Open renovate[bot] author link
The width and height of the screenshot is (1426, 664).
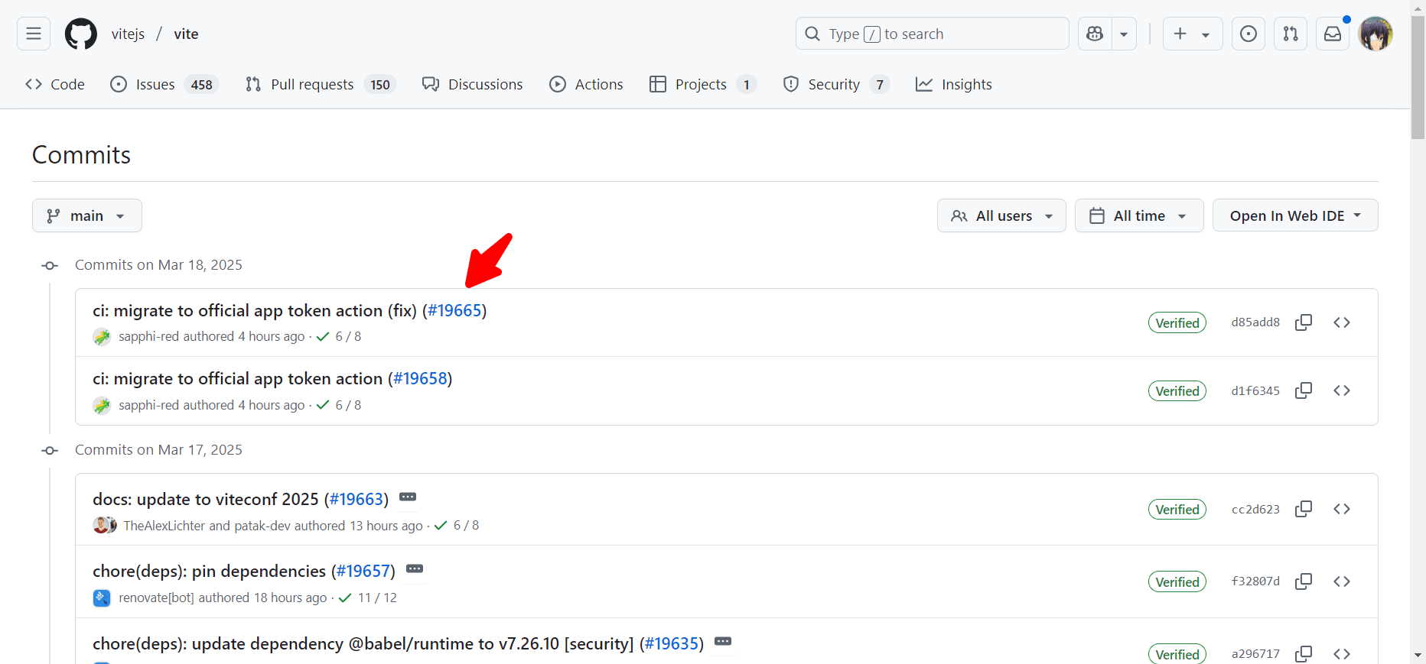click(x=156, y=598)
